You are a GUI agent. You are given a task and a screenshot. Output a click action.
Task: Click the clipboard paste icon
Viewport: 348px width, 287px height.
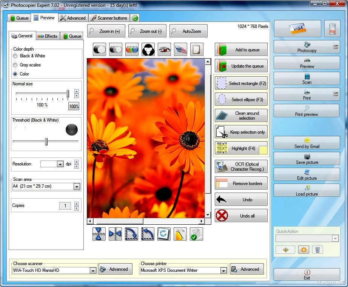tap(197, 49)
